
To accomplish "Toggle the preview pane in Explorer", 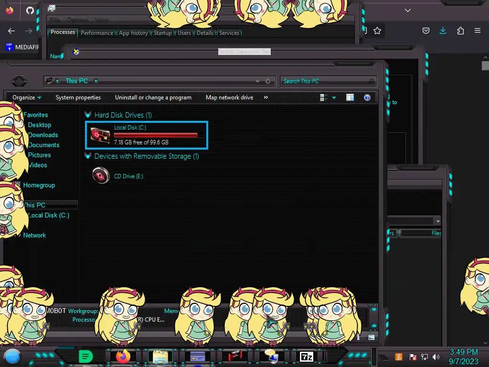I will [x=350, y=97].
